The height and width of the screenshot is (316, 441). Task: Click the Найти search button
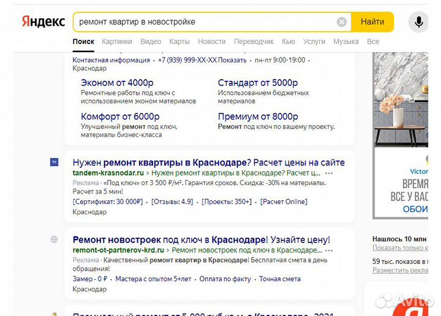[372, 22]
